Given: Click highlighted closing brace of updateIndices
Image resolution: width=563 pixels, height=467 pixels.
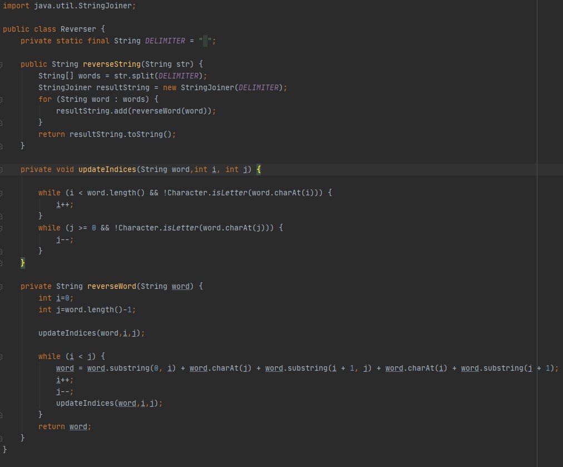Looking at the screenshot, I should point(23,263).
